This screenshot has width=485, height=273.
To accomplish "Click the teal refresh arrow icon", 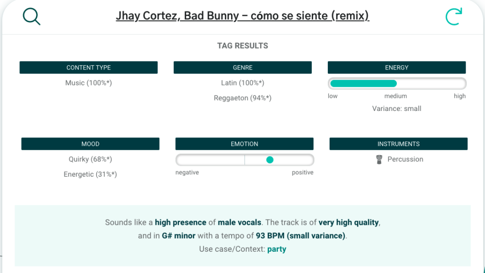I will pyautogui.click(x=454, y=17).
